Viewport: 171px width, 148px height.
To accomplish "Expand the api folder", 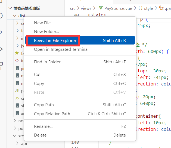I will pyautogui.click(x=17, y=143).
